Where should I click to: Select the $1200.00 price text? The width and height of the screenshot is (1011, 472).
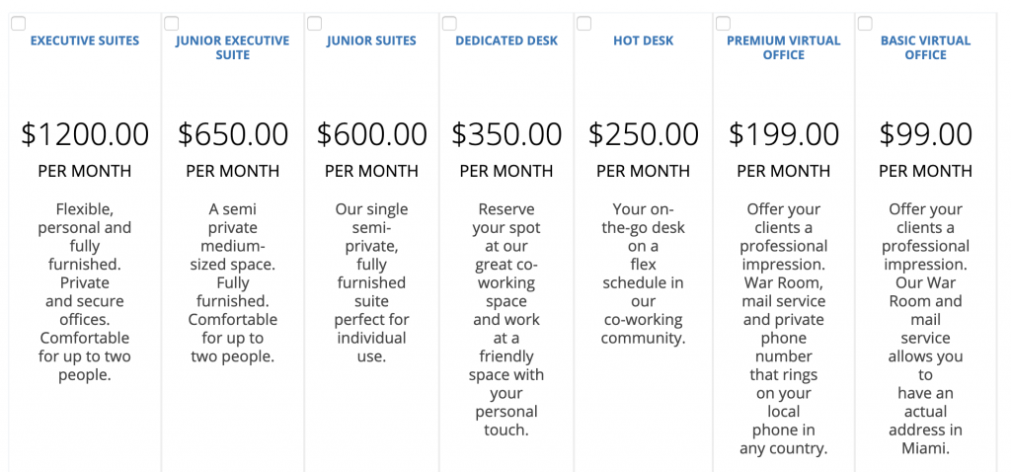pyautogui.click(x=85, y=134)
